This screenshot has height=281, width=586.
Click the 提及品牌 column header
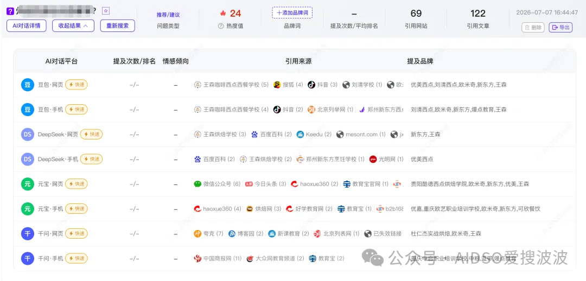coord(420,61)
